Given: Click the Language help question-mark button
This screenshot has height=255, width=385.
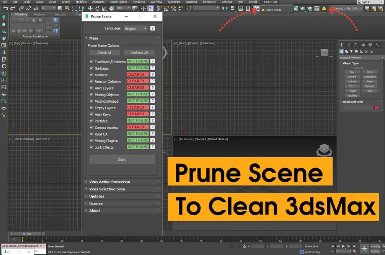Looking at the screenshot, I should coord(152,28).
